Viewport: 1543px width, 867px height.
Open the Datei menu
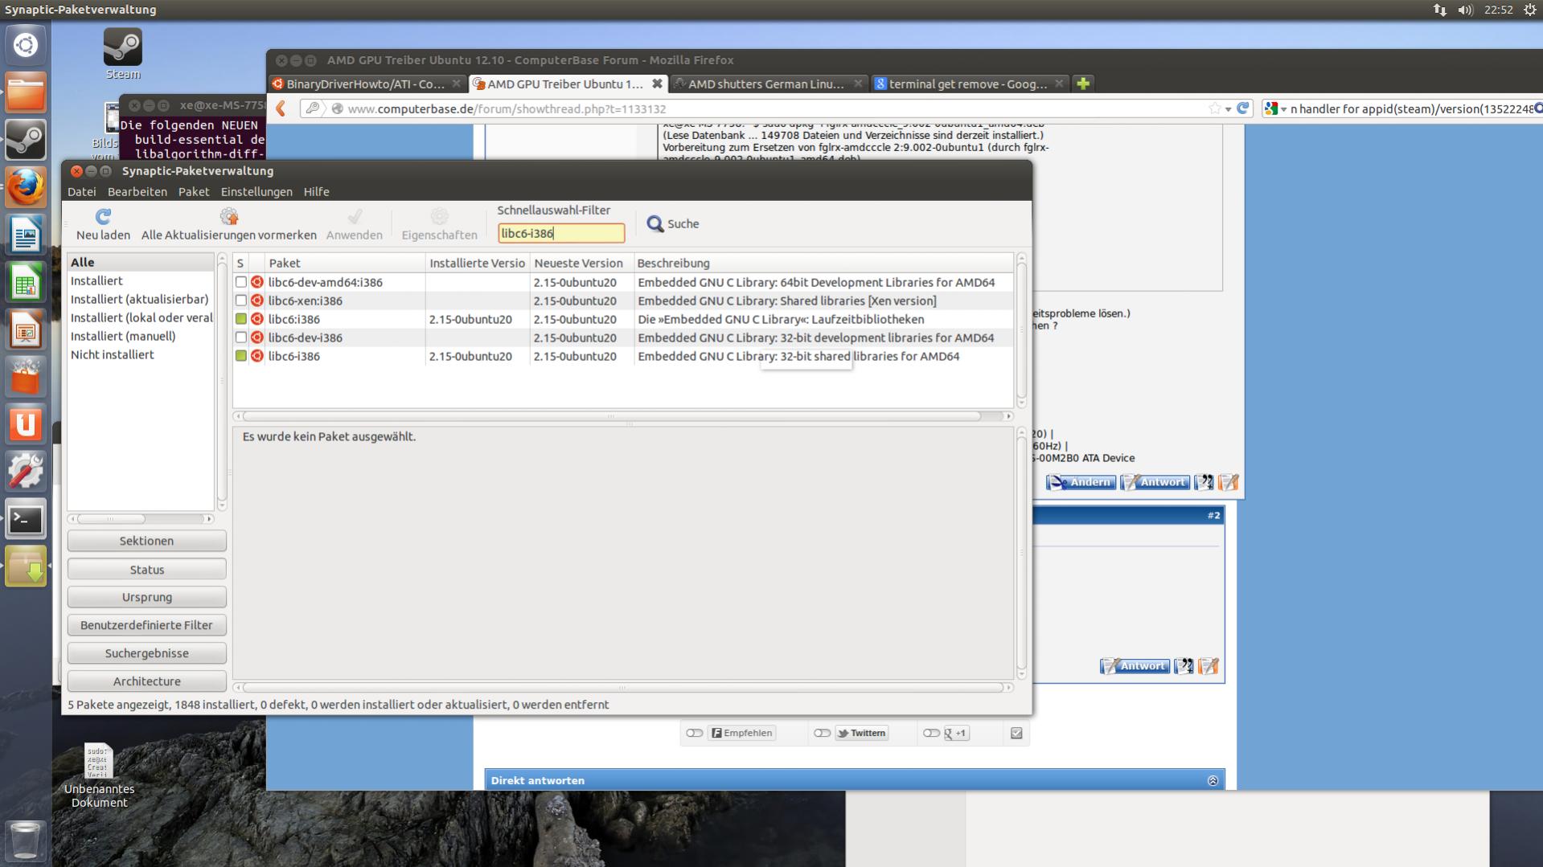[81, 191]
